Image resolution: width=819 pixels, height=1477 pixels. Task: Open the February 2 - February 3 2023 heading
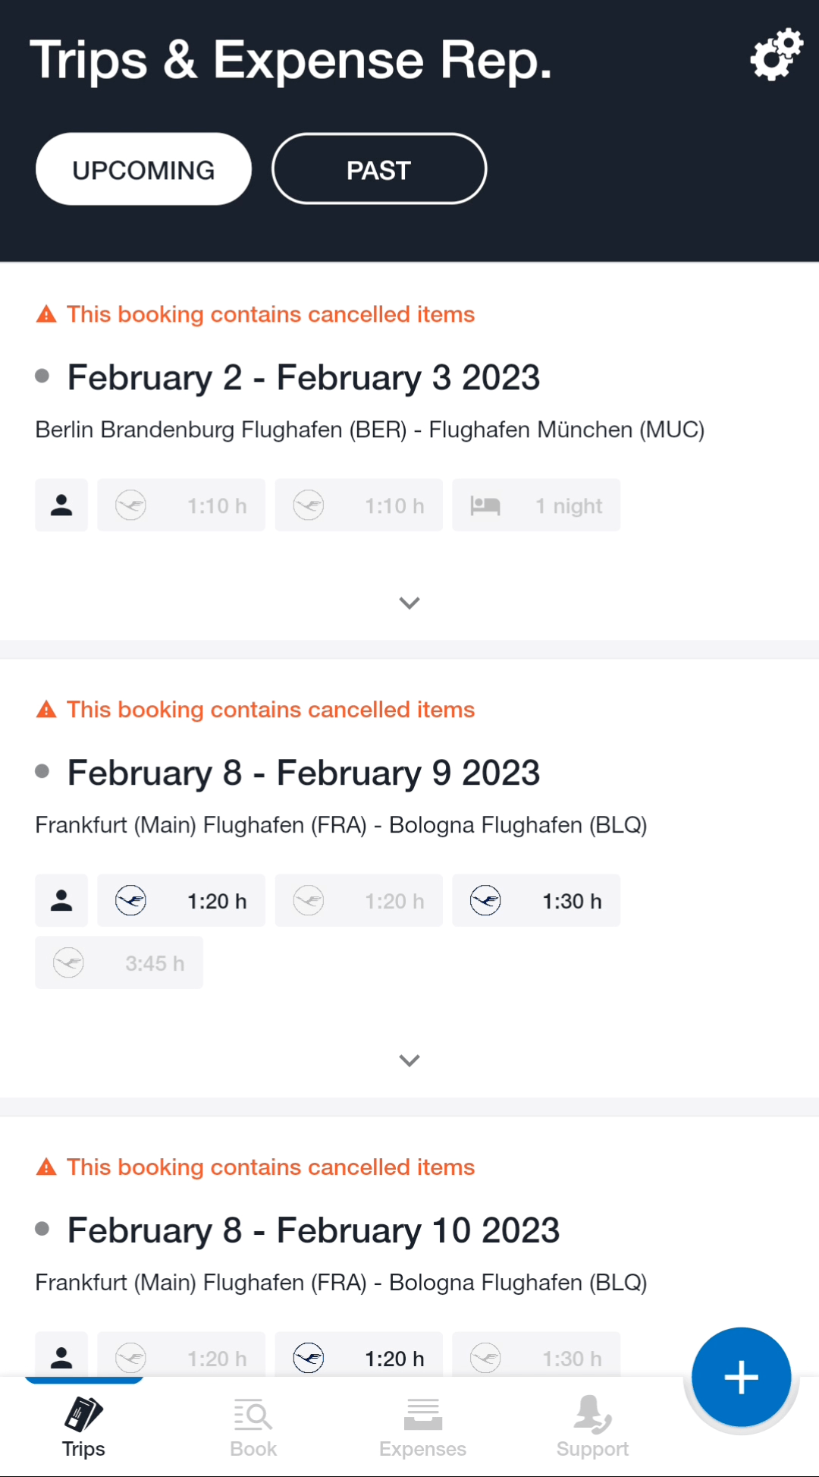coord(303,378)
